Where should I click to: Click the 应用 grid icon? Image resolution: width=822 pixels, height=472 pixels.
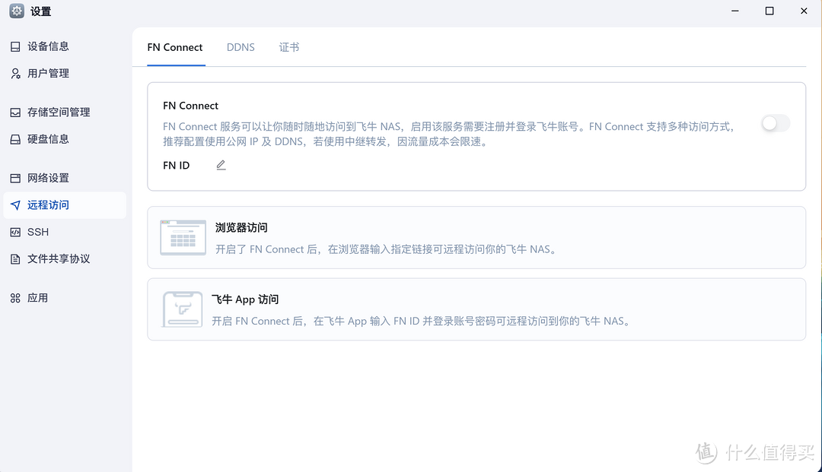pos(15,297)
